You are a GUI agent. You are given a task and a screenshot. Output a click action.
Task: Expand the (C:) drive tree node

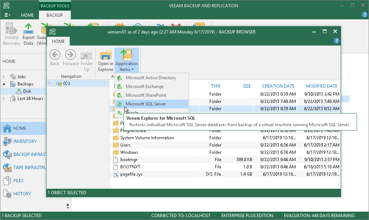50,84
